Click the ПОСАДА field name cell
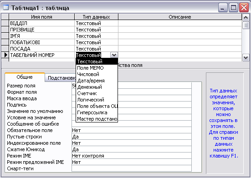This screenshot has width=251, height=178. pos(41,49)
